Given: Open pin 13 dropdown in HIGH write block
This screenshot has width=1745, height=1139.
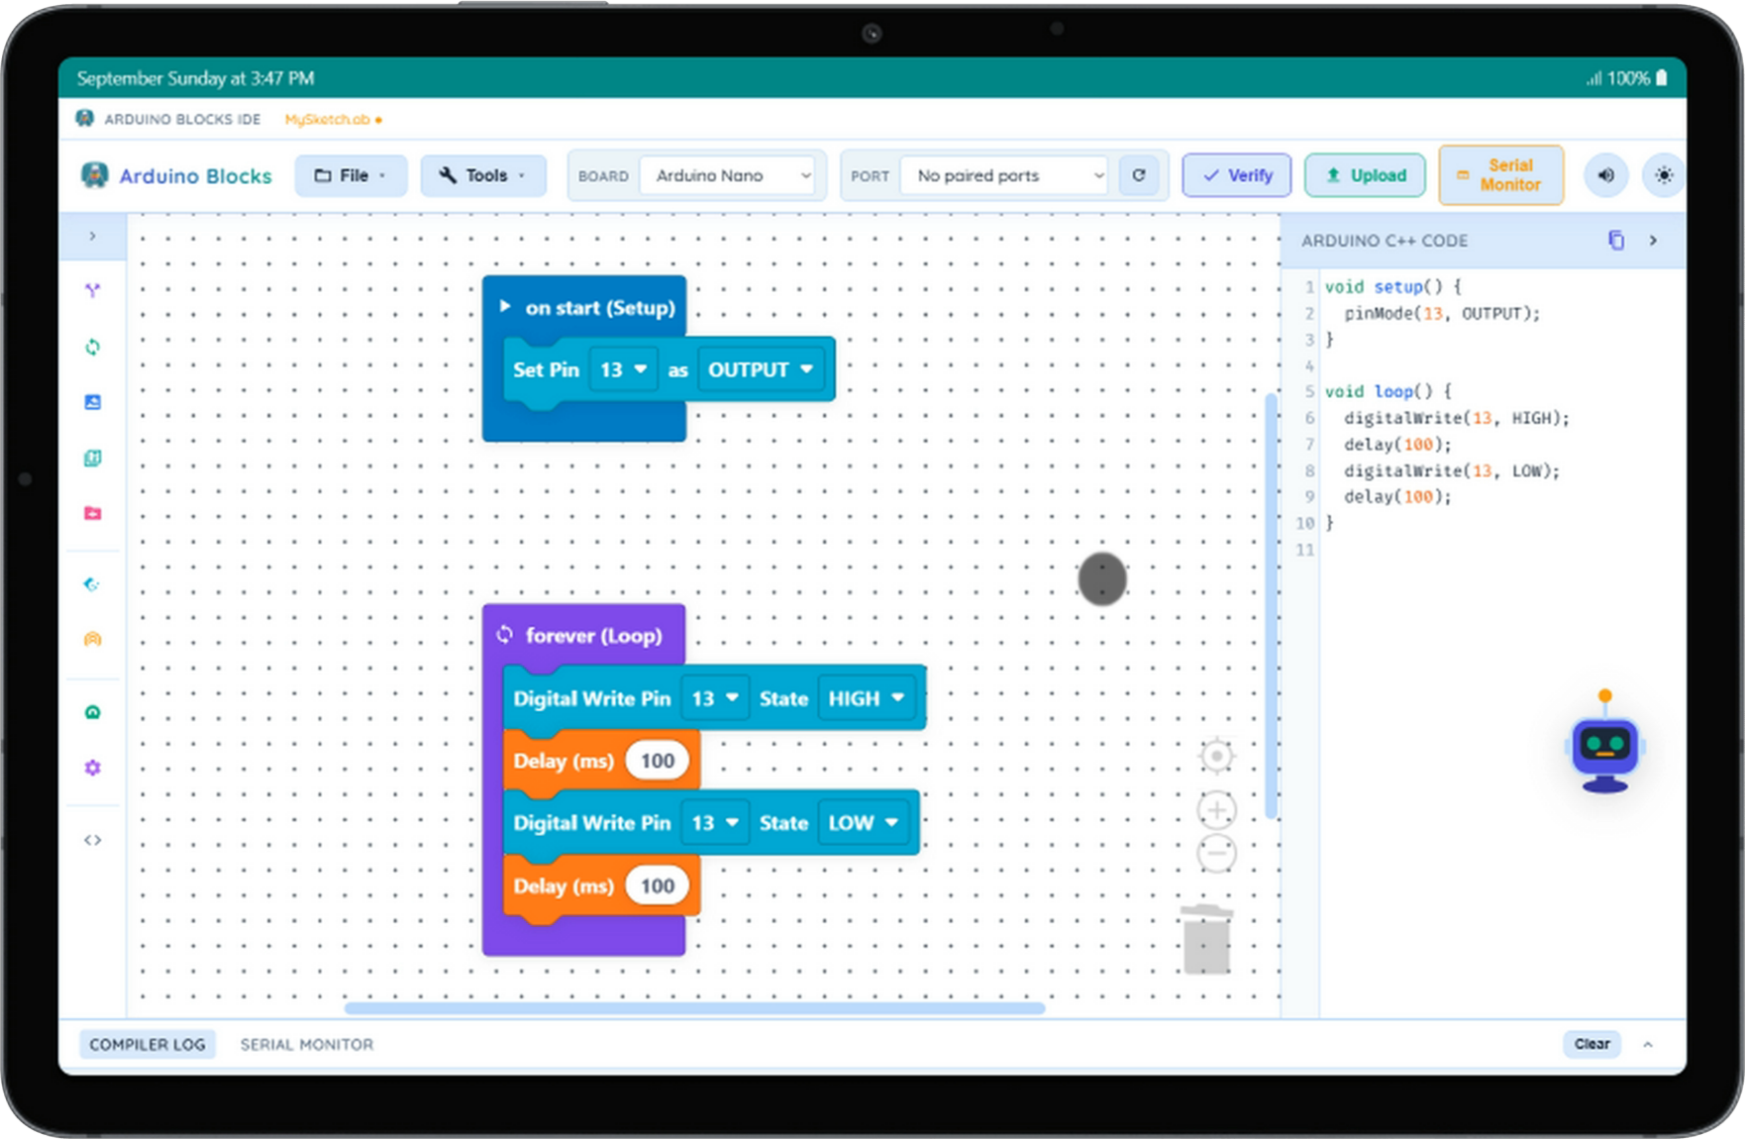Looking at the screenshot, I should [x=715, y=698].
